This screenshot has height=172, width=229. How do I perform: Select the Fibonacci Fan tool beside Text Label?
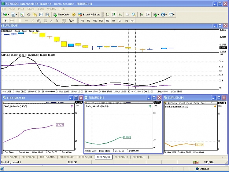[x=64, y=21]
